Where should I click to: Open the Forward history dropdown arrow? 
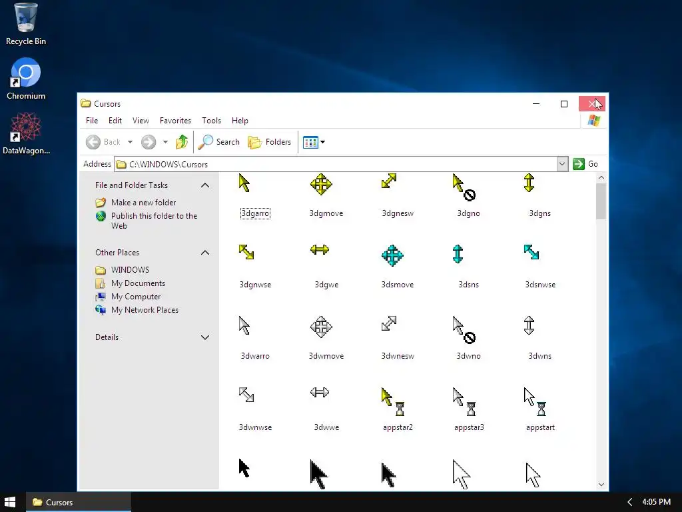165,142
